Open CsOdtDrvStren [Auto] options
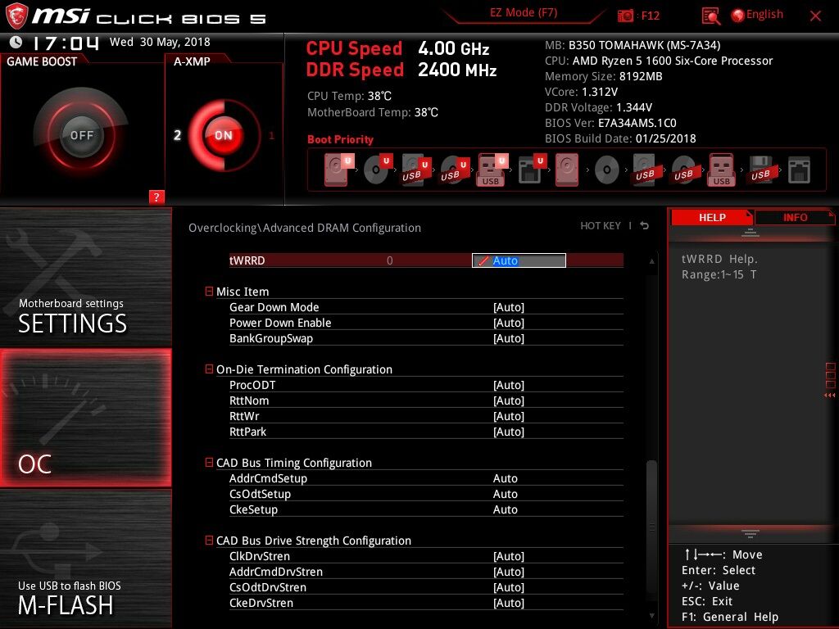839x629 pixels. [x=508, y=587]
